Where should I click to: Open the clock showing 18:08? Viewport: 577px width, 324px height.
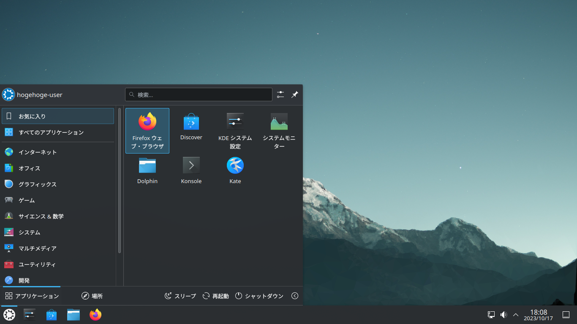pos(539,315)
